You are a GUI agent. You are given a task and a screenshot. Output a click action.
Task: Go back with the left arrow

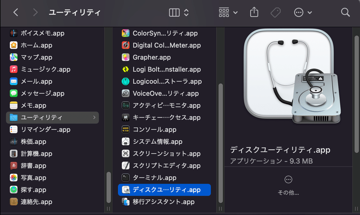point(16,12)
